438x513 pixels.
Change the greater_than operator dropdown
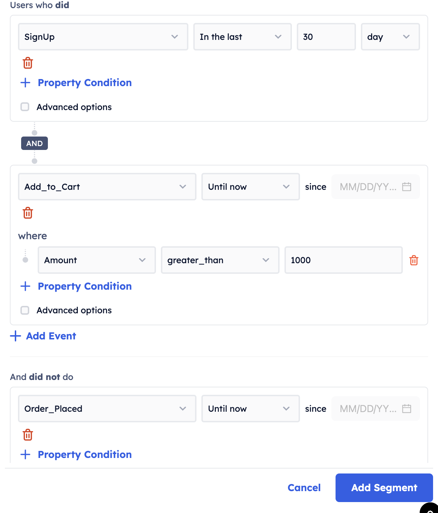click(220, 260)
